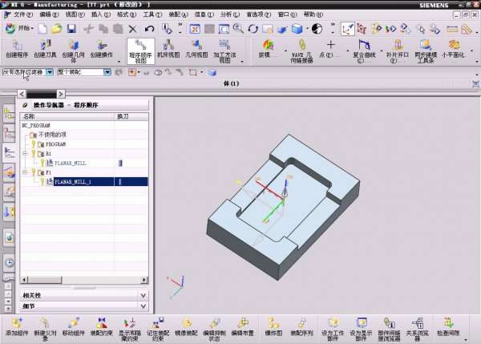This screenshot has height=344, width=481.
Task: Switch to Geometry View (几何视图)
Action: [x=196, y=49]
